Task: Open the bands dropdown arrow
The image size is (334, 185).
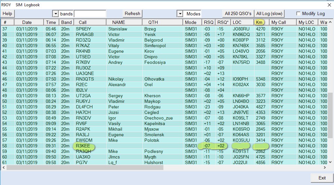Action: (55, 14)
